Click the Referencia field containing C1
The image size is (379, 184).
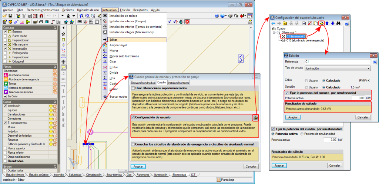[x=338, y=62]
